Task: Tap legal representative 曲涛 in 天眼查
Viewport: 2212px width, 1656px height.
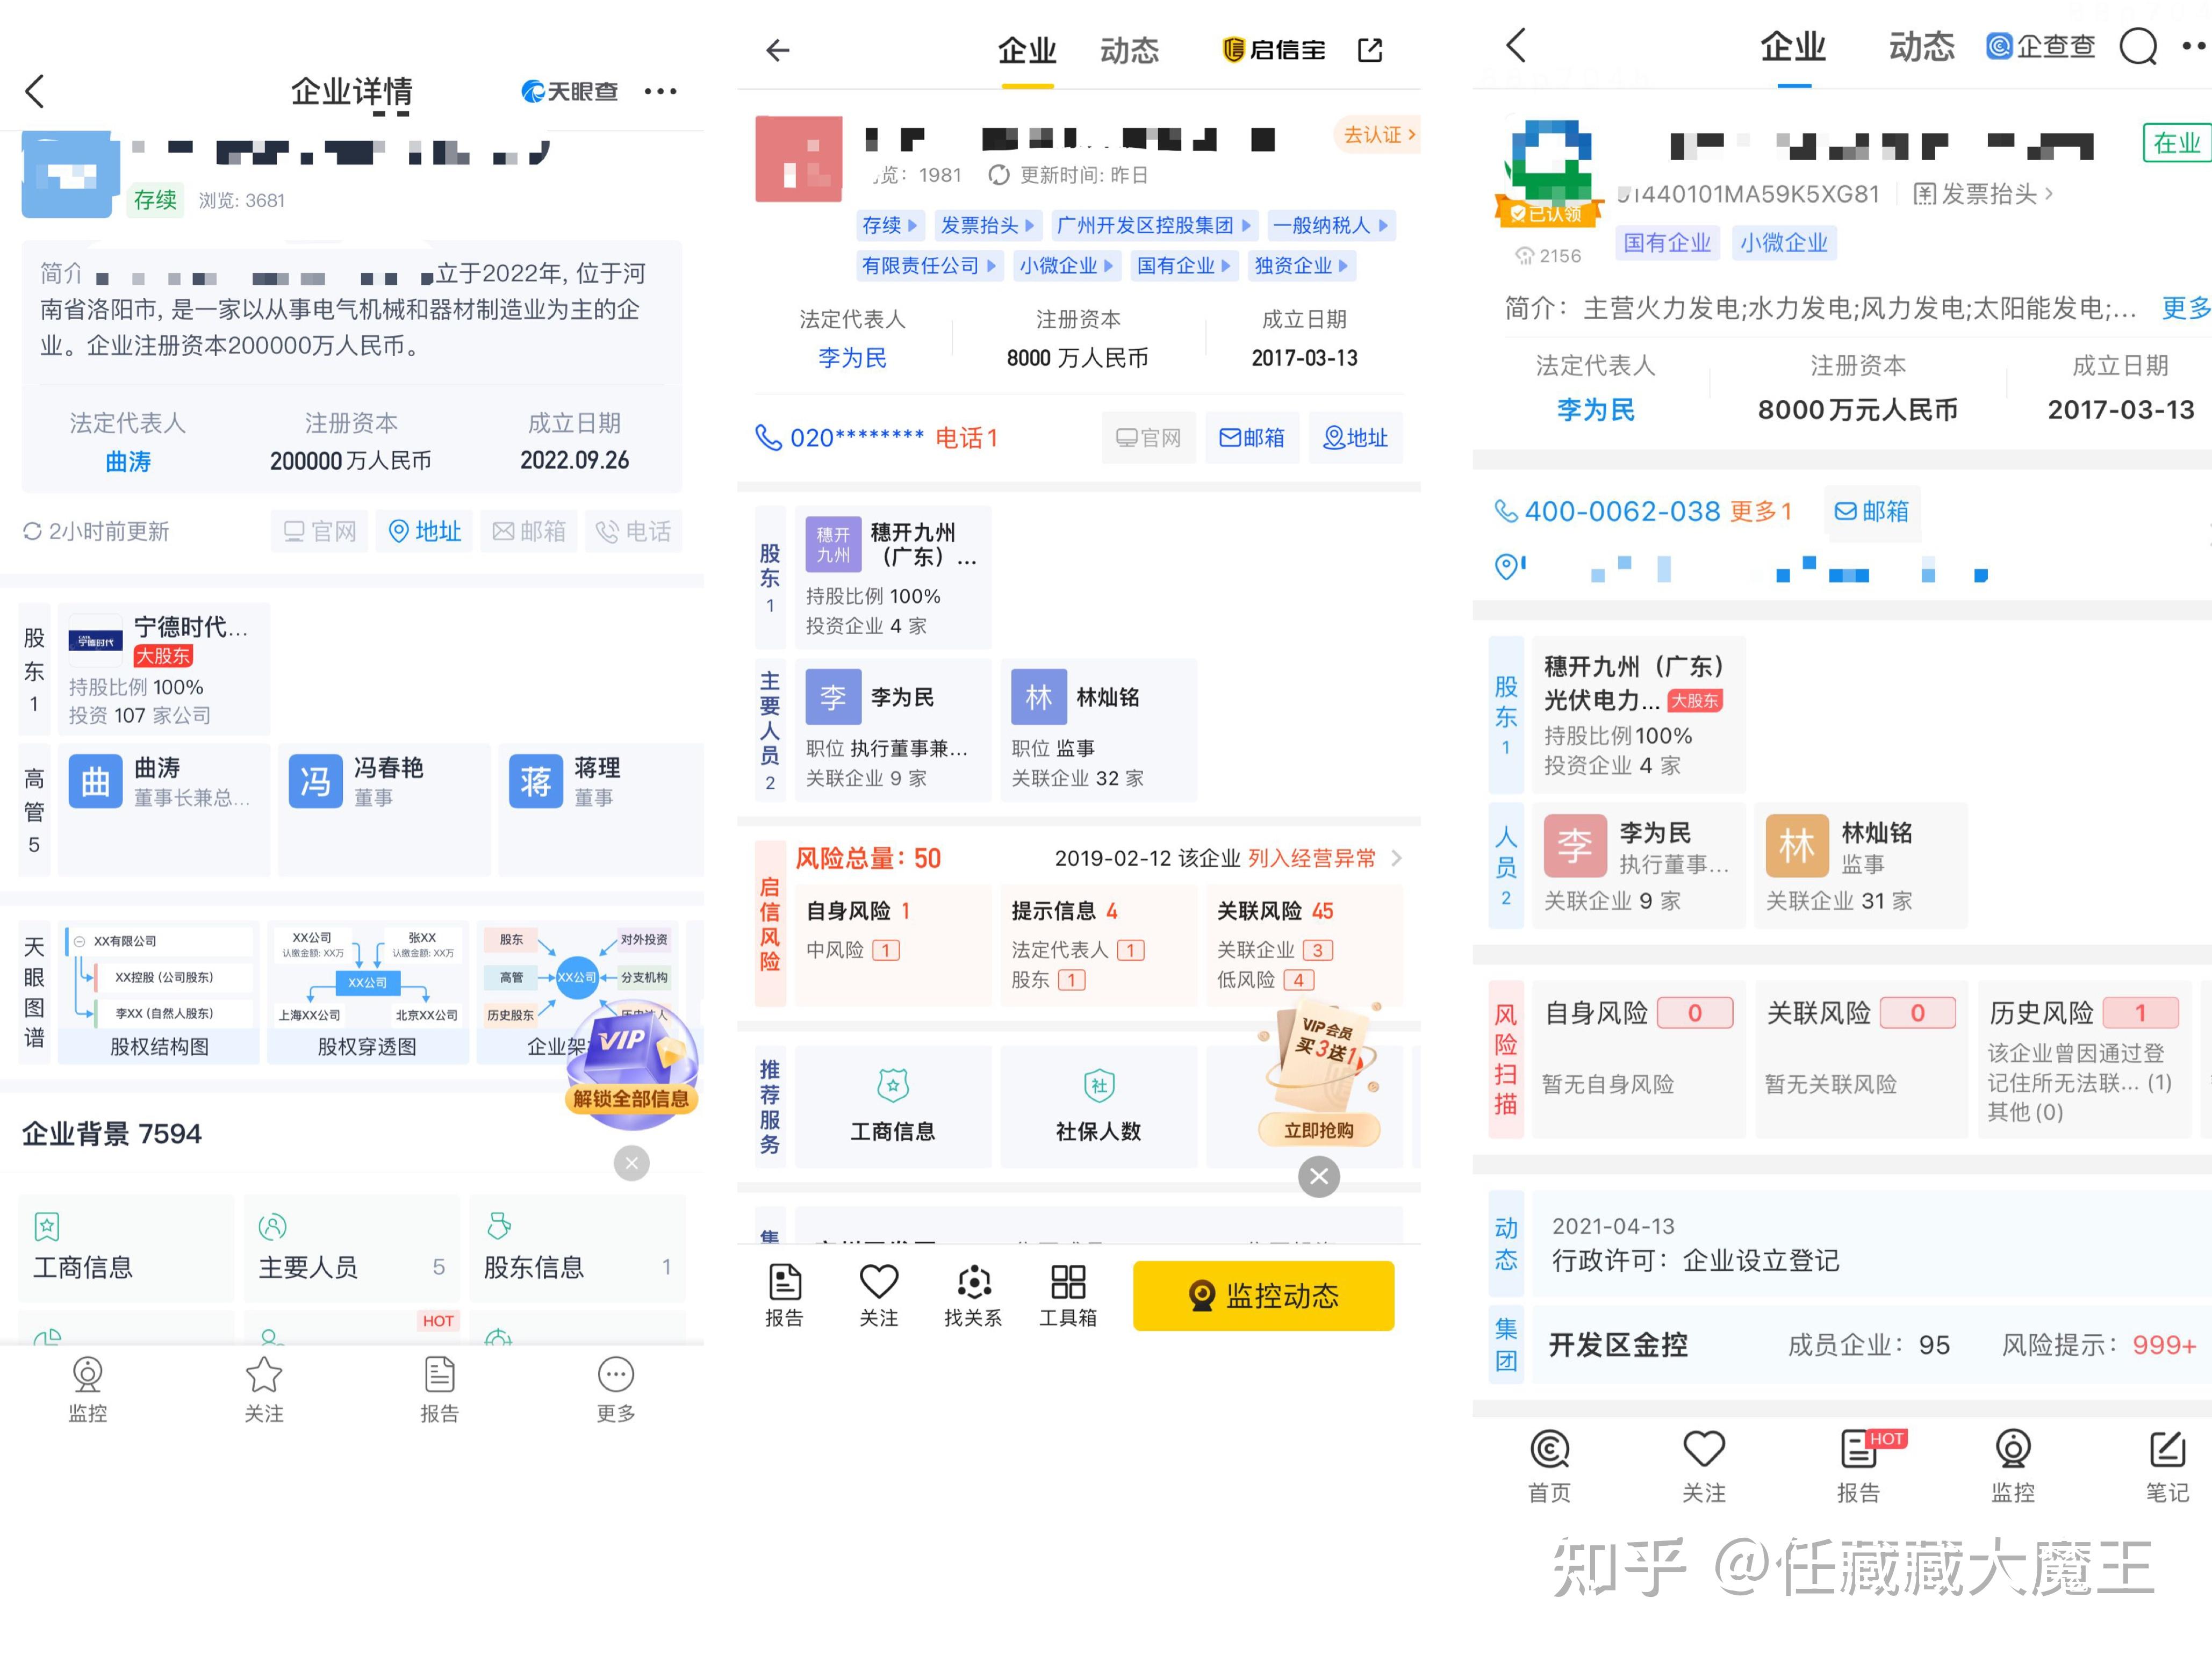Action: click(127, 461)
